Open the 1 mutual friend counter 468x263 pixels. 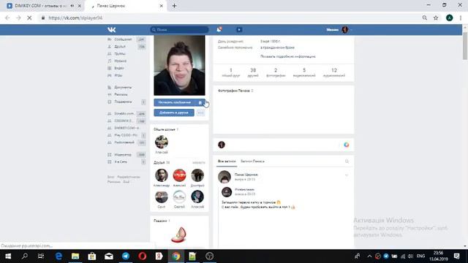231,72
